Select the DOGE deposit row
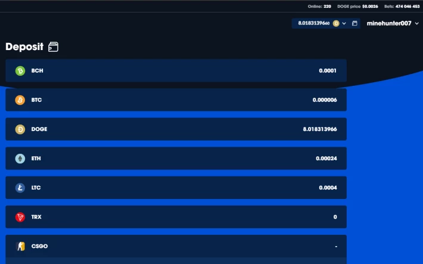 176,129
